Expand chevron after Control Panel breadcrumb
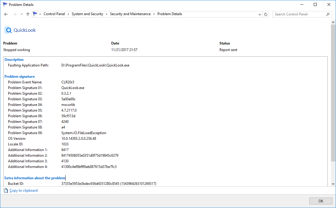Screen dimensions: 336x208 pyautogui.click(x=69, y=14)
